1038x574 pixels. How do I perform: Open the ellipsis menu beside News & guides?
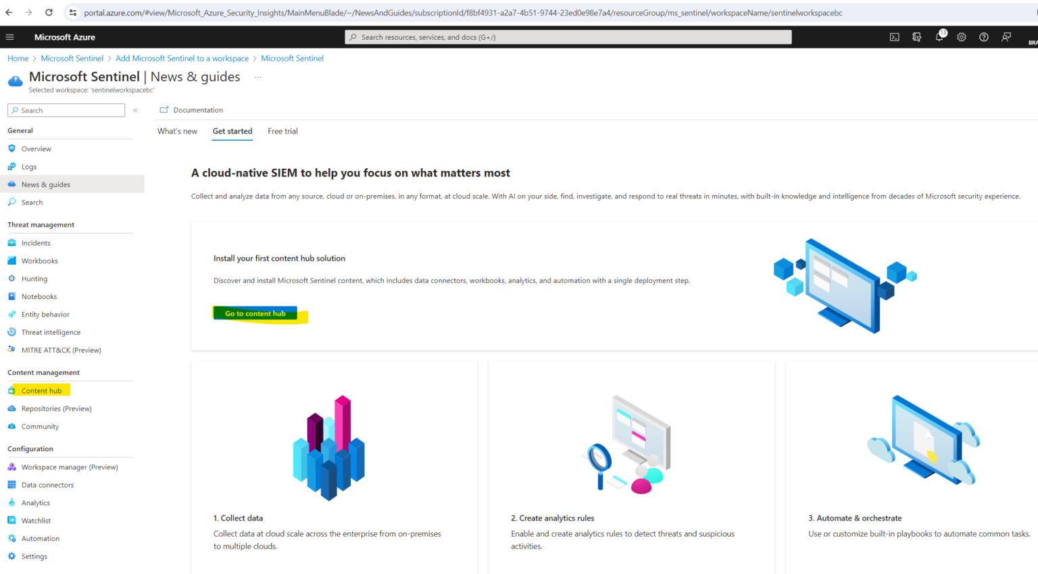point(257,78)
